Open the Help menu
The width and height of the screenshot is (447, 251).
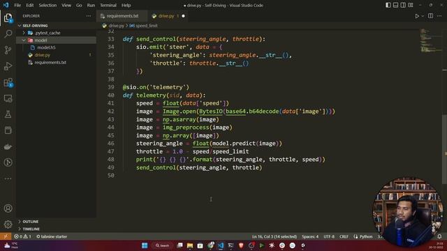point(126,5)
